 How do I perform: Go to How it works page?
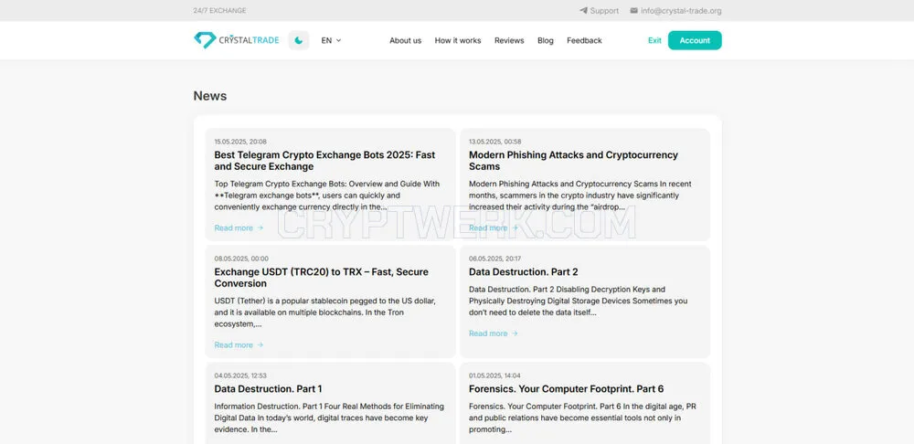pos(458,40)
